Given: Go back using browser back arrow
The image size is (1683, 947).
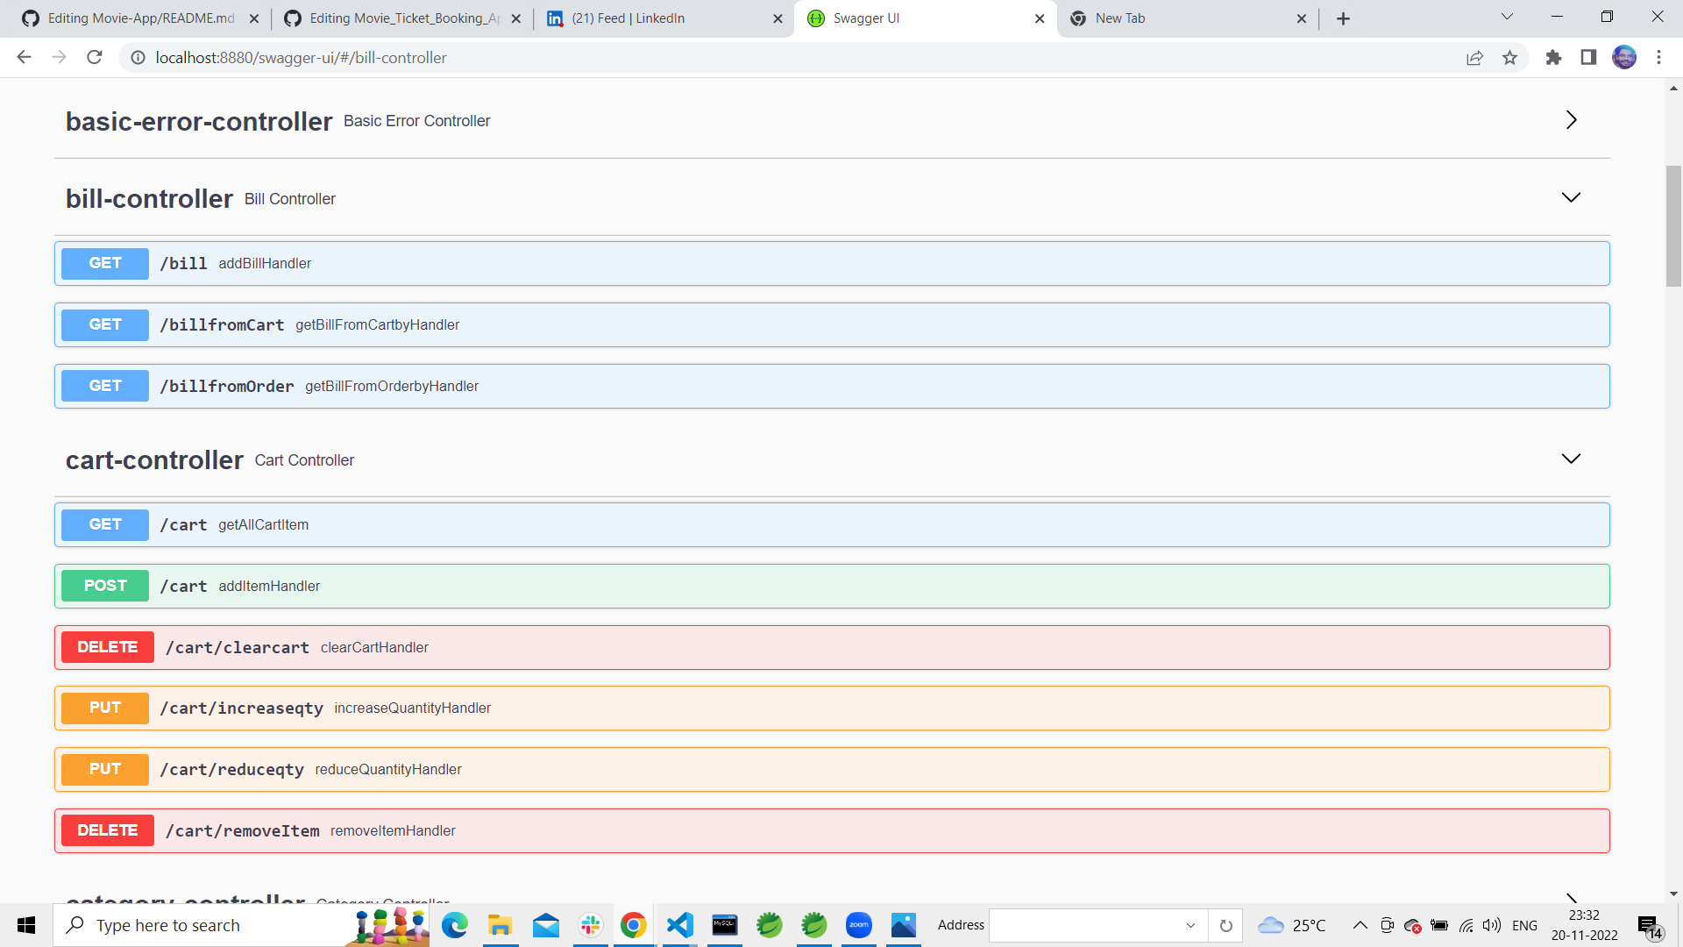Looking at the screenshot, I should pos(24,58).
